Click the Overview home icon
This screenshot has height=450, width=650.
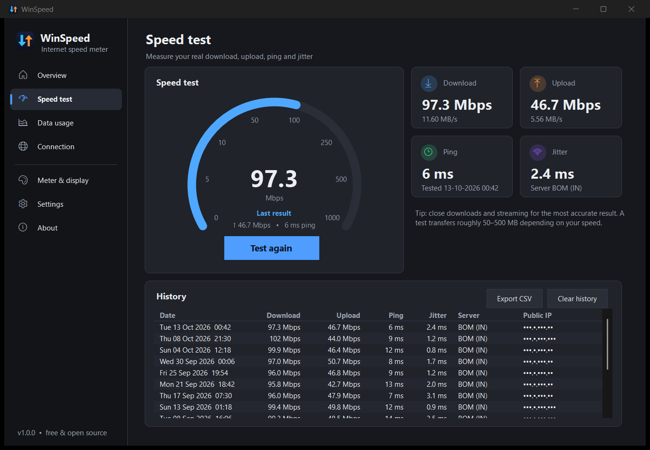(23, 75)
